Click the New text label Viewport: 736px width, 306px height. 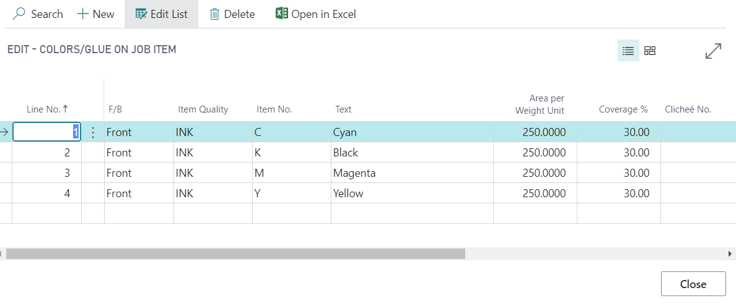[103, 14]
